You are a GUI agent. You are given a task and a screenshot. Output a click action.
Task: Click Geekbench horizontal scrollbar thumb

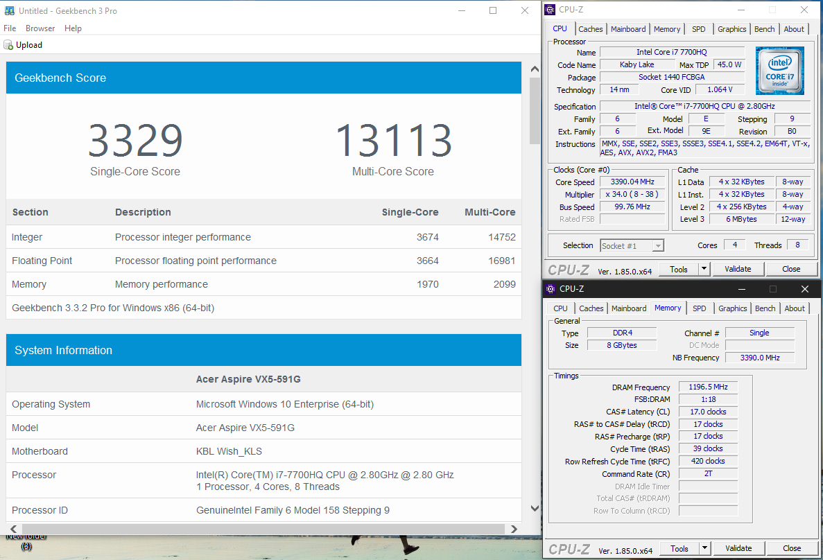[263, 529]
